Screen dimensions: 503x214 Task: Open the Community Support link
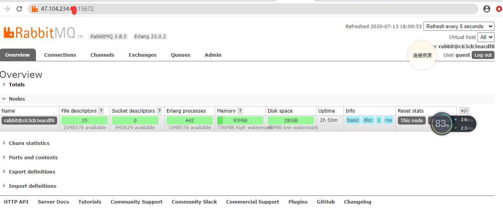coord(136,202)
